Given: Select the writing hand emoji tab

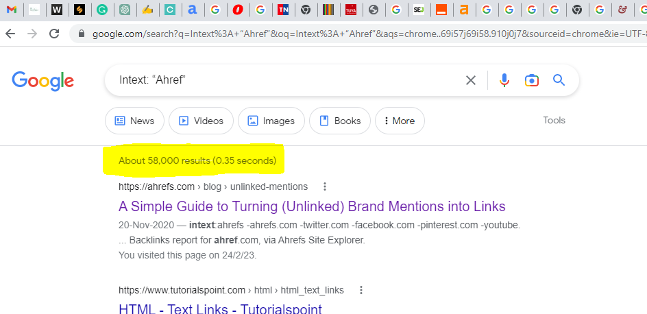Looking at the screenshot, I should (x=147, y=10).
